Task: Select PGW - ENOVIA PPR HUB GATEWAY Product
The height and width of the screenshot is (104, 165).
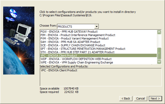Action: (98, 32)
